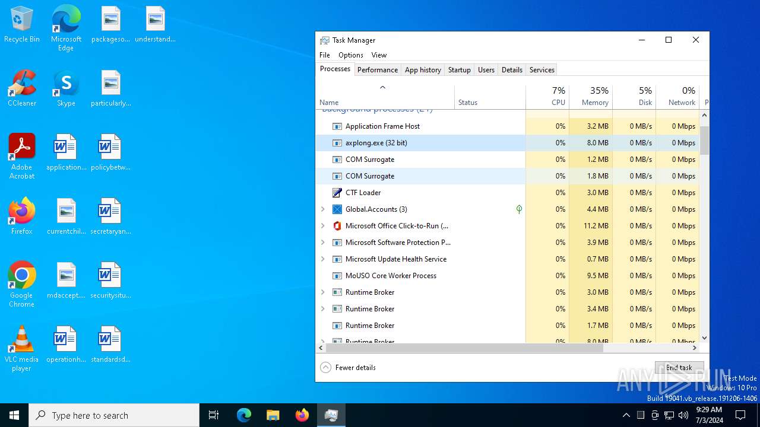Select the securitysitu... Word document on the desktop
This screenshot has height=427, width=760.
[x=110, y=281]
